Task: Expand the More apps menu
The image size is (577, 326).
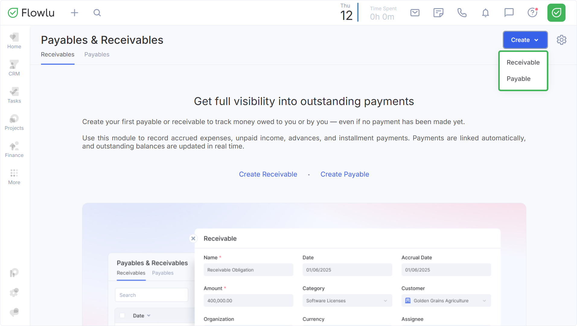Action: coord(14,177)
